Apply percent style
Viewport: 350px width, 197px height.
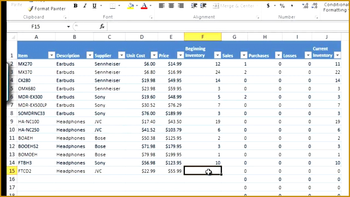(x=282, y=6)
